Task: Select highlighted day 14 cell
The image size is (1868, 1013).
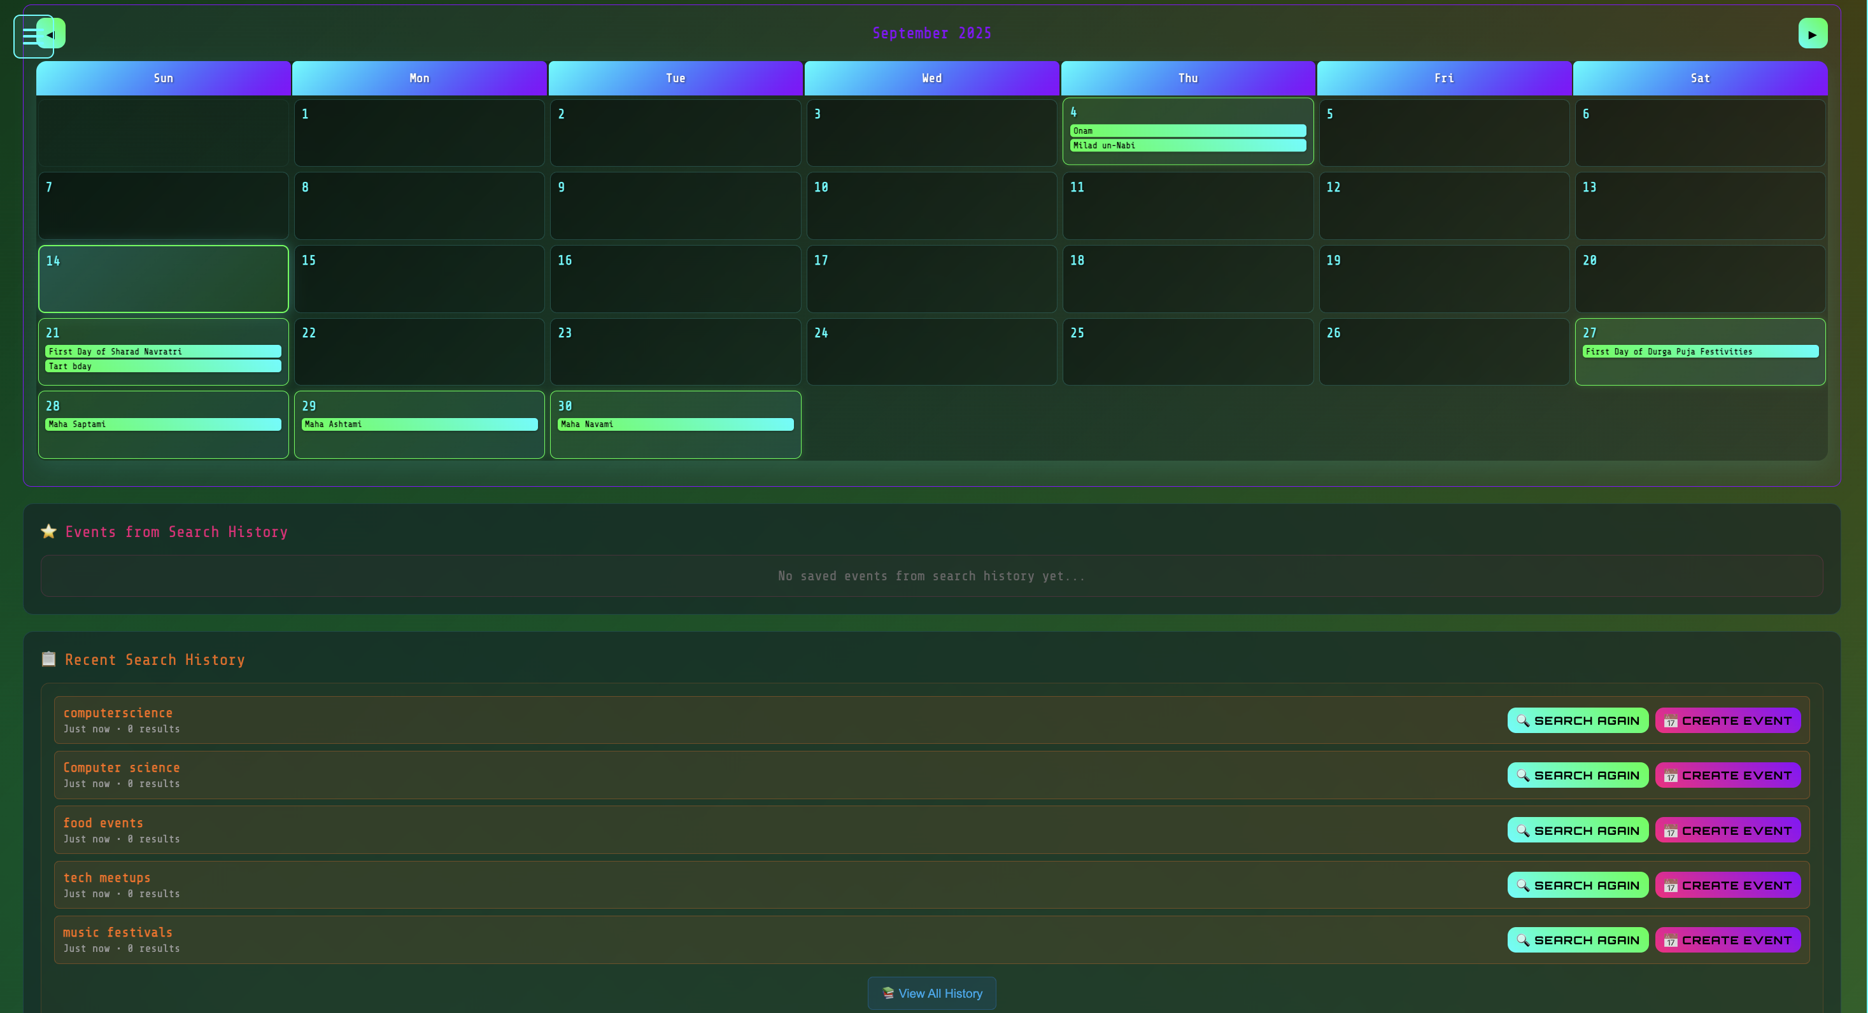Action: [x=162, y=280]
